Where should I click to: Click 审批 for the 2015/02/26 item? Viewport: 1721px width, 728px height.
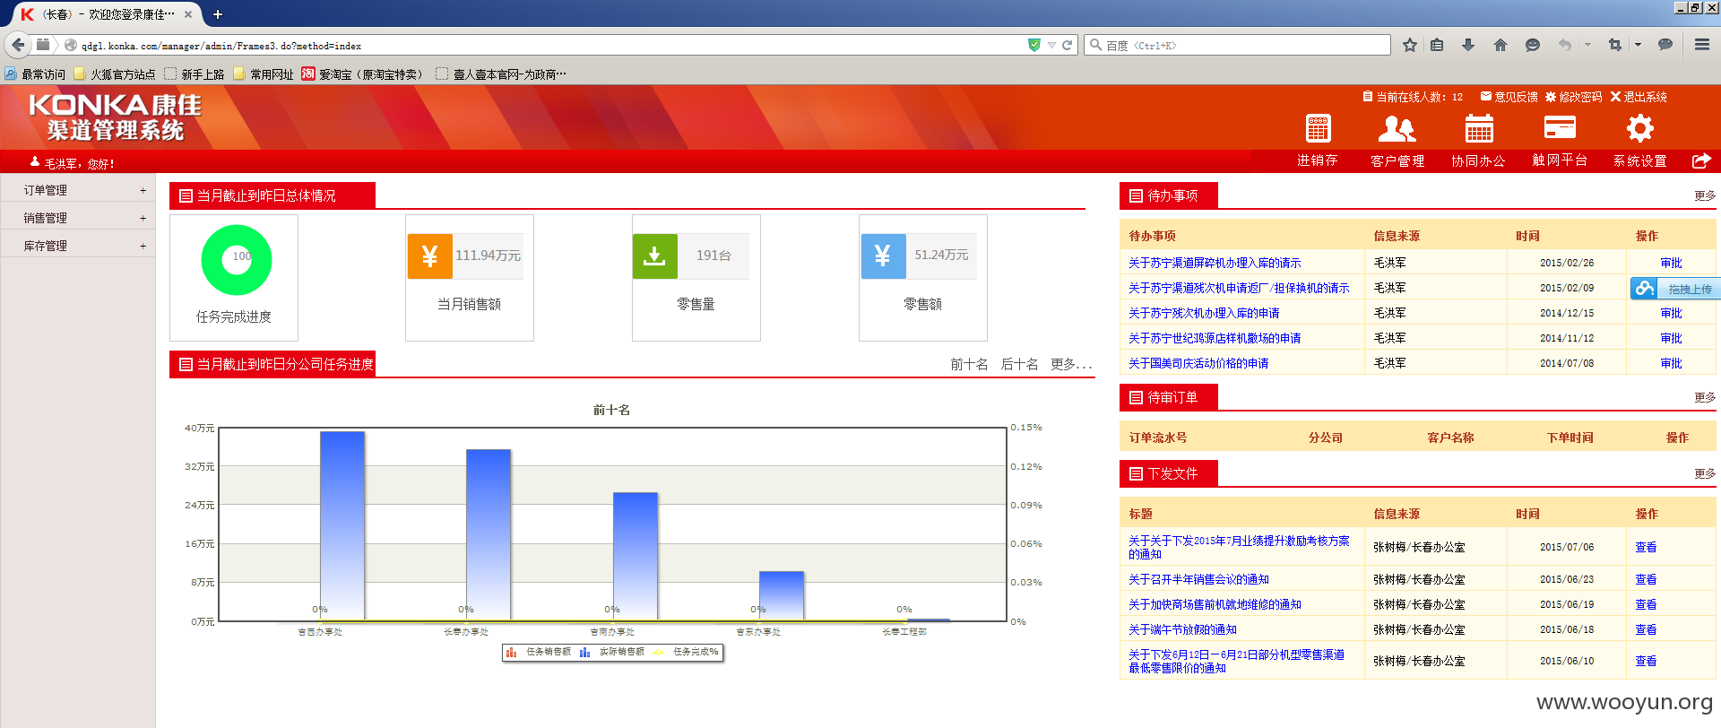coord(1671,263)
